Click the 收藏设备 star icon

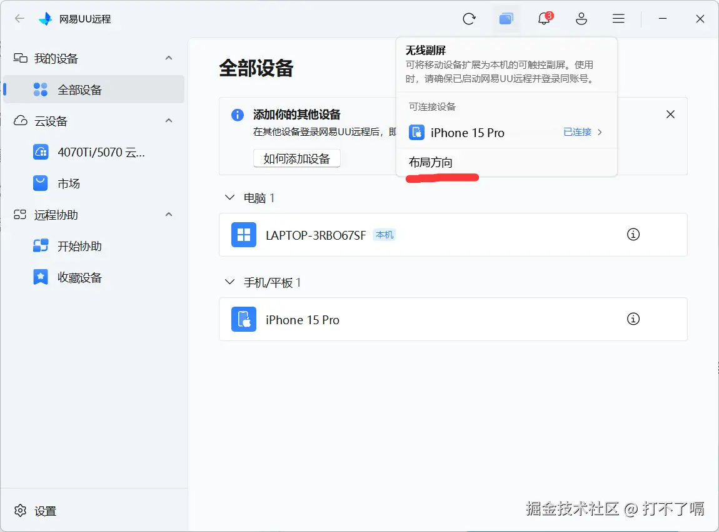pos(41,277)
